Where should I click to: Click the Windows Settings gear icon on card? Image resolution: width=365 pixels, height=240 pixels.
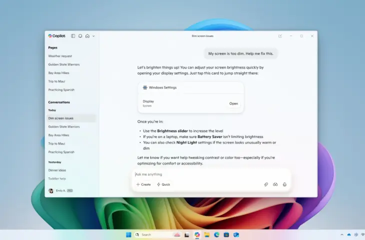(145, 87)
